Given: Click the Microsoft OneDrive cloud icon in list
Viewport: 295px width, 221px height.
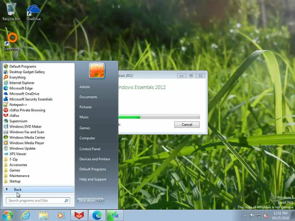Looking at the screenshot, I should tap(6, 94).
